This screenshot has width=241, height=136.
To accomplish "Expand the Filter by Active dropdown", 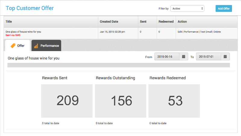I will click(x=187, y=8).
